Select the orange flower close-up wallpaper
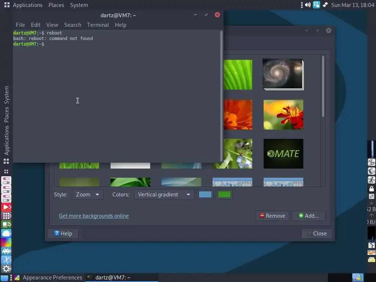The height and width of the screenshot is (282, 376). click(x=238, y=115)
